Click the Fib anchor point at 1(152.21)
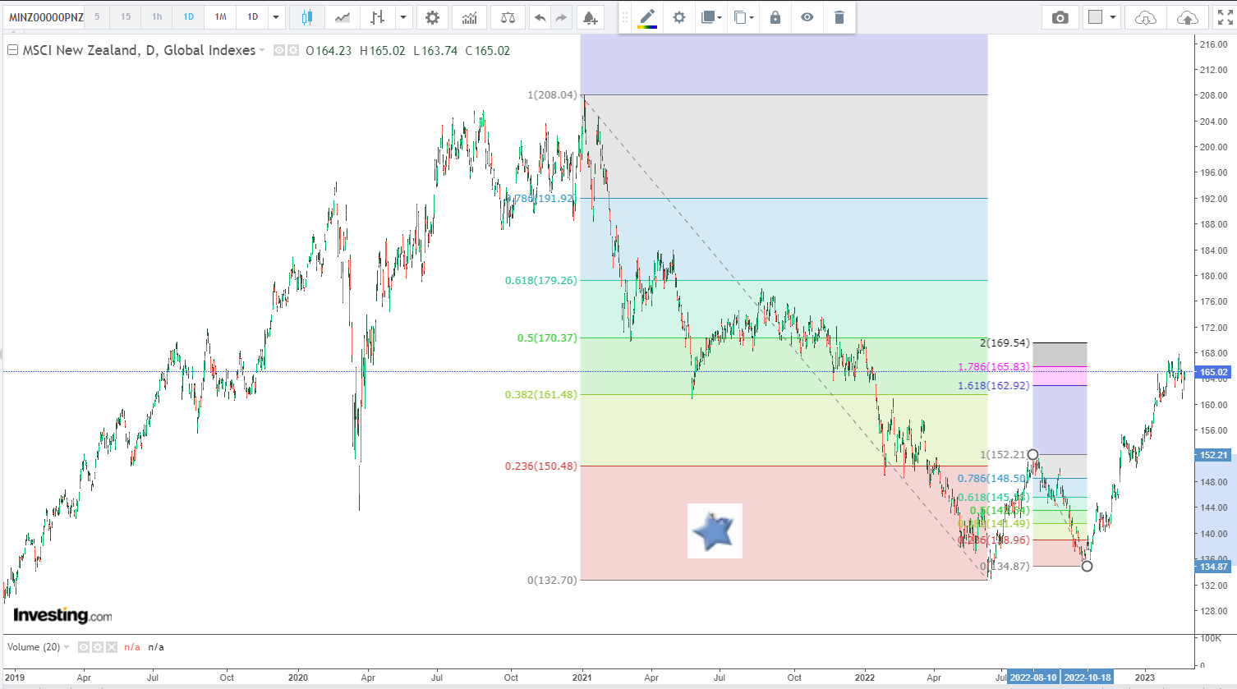Image resolution: width=1237 pixels, height=689 pixels. tap(1032, 454)
